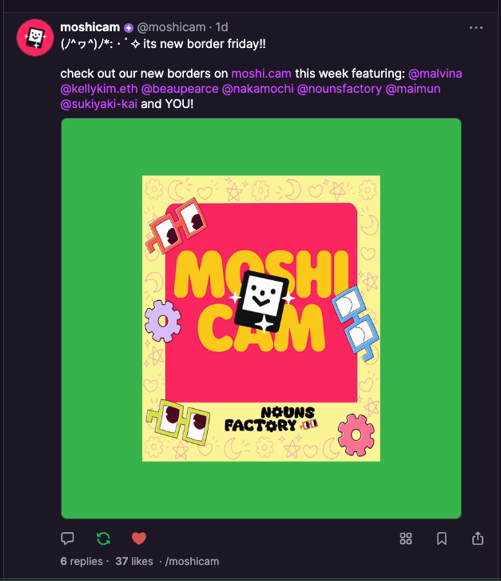Open the @beaupearce mention
501x581 pixels.
(x=180, y=89)
